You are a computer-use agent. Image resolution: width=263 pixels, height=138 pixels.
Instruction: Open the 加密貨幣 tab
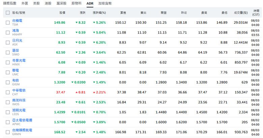coord(105,3)
